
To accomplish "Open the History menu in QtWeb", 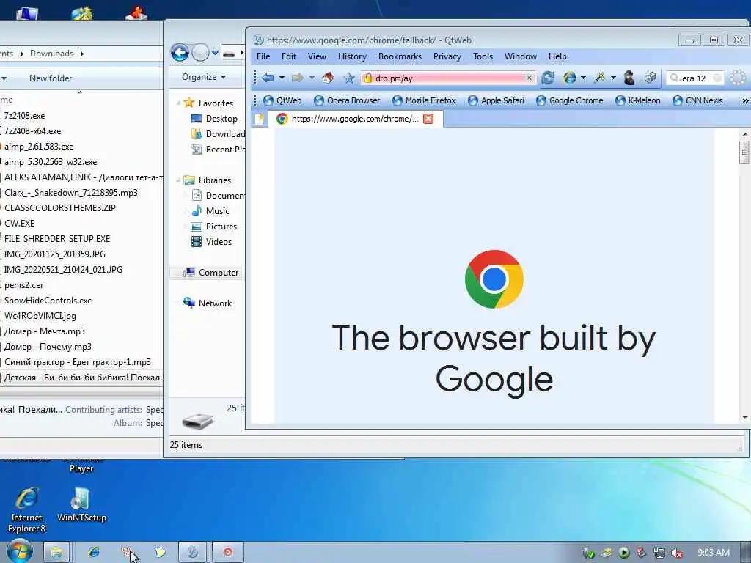I will (352, 56).
